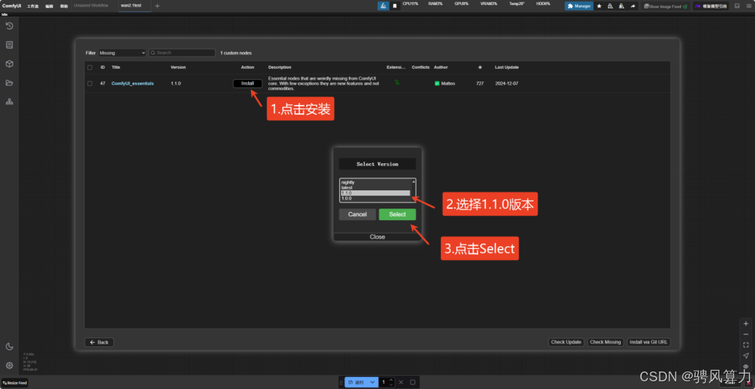Click Check Missing button
755x389 pixels.
click(x=605, y=342)
